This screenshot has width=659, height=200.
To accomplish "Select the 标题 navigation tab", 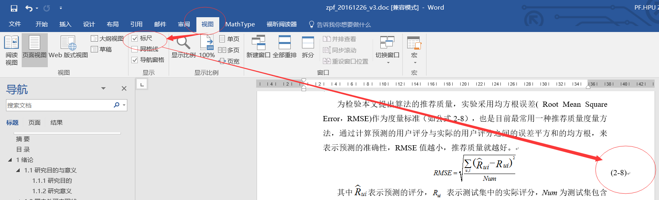I will pos(12,123).
